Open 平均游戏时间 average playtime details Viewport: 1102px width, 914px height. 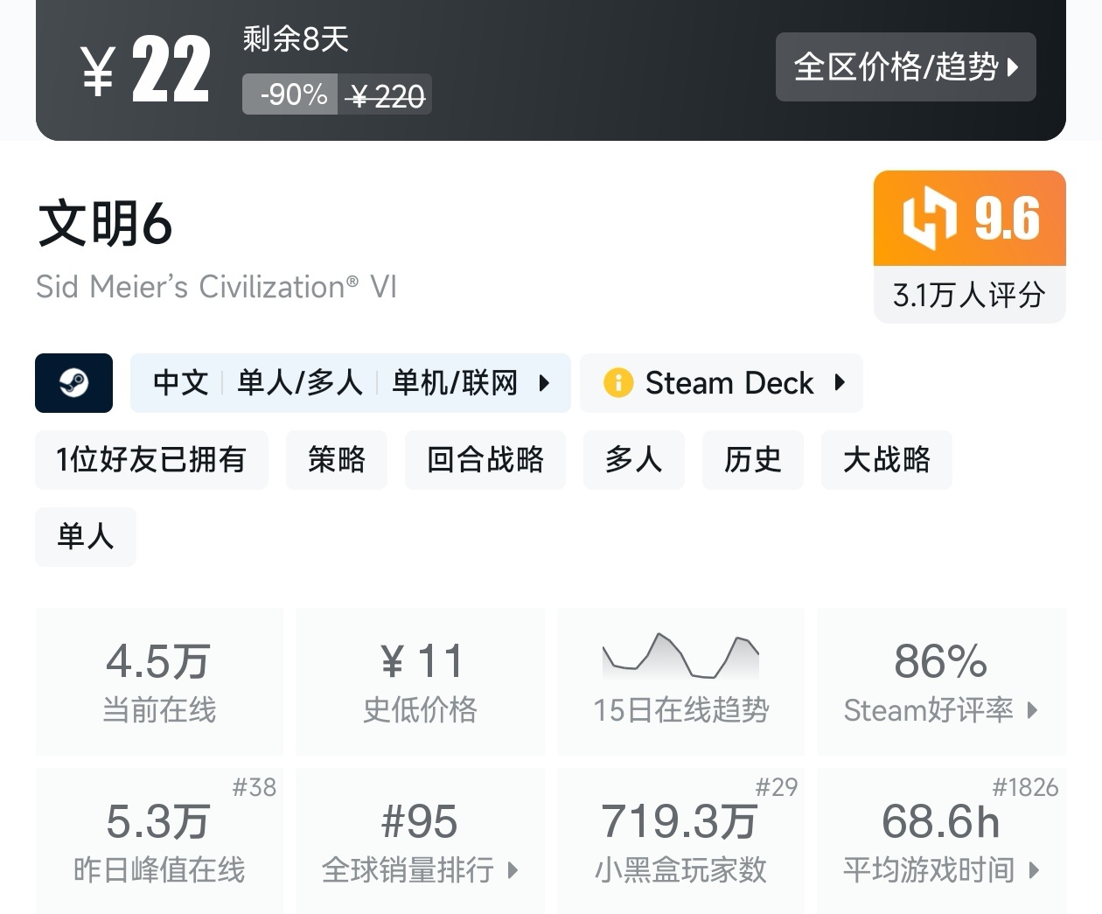(x=941, y=841)
